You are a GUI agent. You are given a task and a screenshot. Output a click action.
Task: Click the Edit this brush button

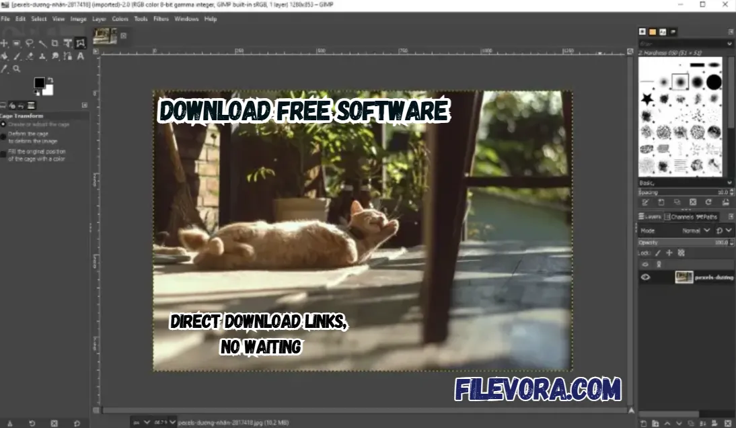point(645,202)
